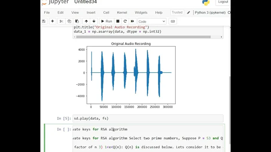Select the sd.play(data, fs) code cell
The image size is (271, 152).
[x=148, y=119]
